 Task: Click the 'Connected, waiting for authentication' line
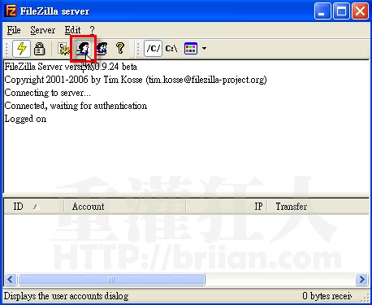pyautogui.click(x=76, y=106)
